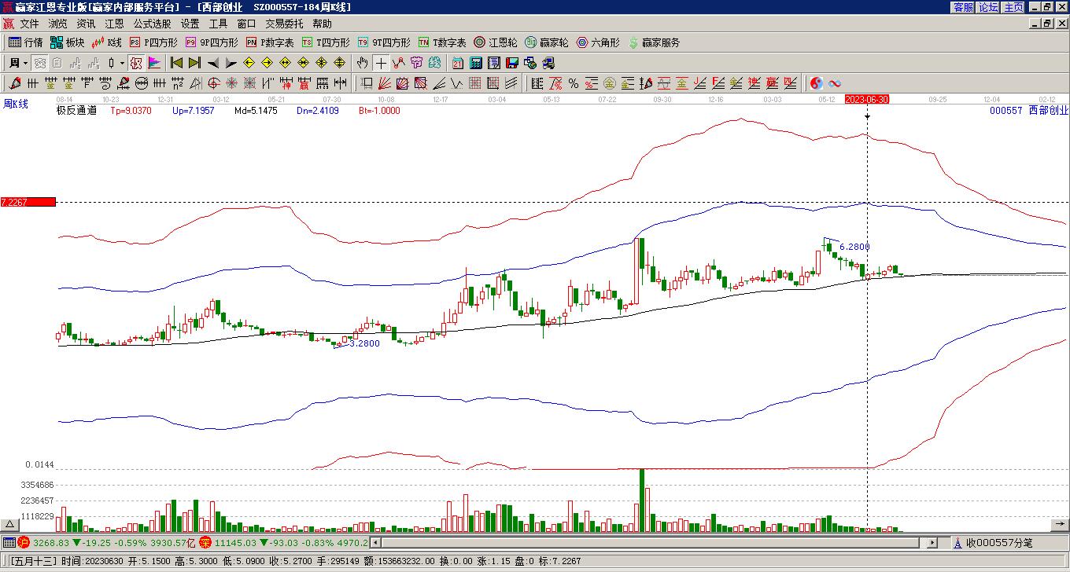Click the table icon in the index bar

pyautogui.click(x=9, y=542)
